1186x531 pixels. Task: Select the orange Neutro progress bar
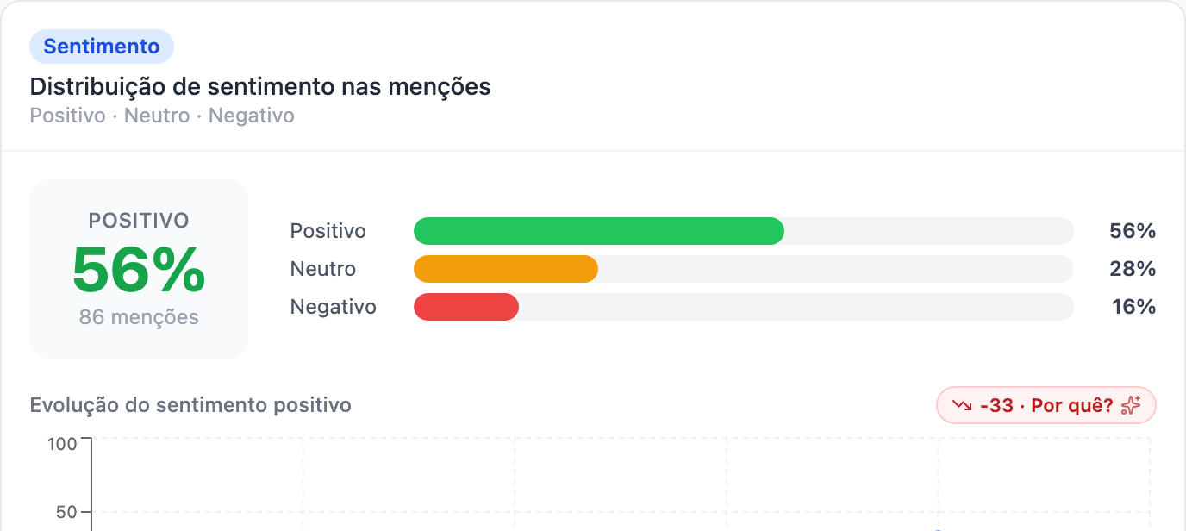506,269
